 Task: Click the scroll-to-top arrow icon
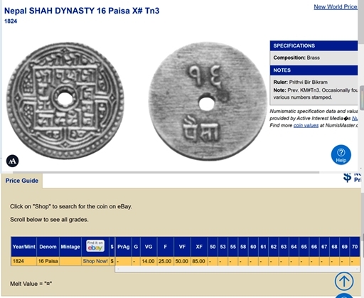(x=344, y=281)
